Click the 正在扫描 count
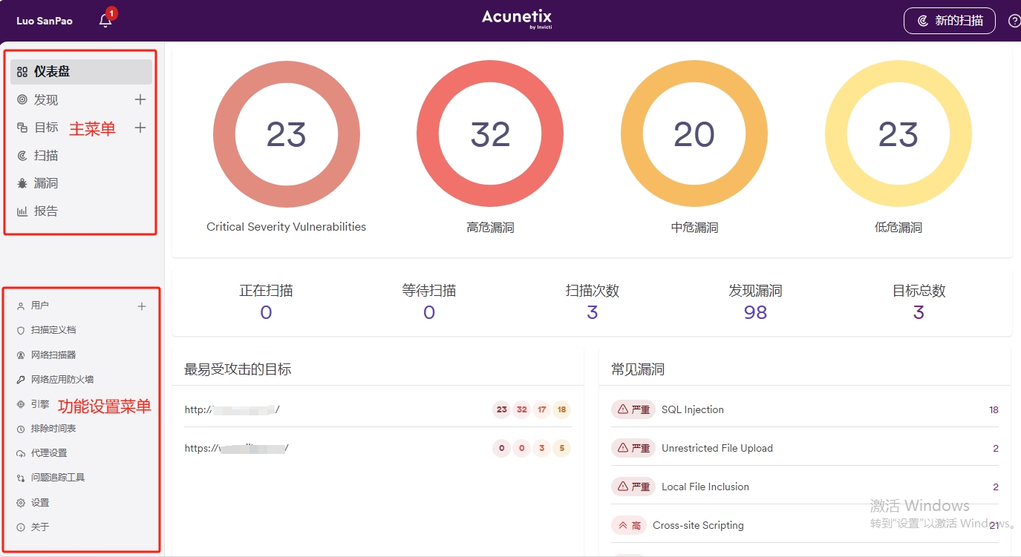Image resolution: width=1021 pixels, height=557 pixels. pos(266,312)
